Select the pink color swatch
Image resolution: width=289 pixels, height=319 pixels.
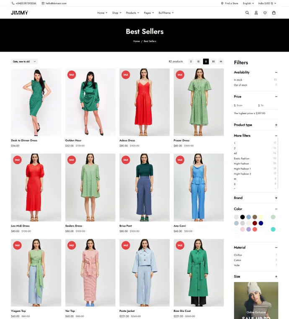(x=243, y=229)
